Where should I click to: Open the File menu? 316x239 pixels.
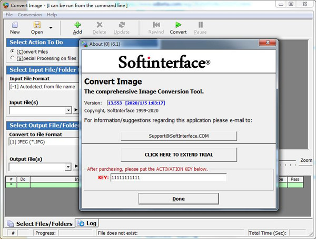coord(8,15)
